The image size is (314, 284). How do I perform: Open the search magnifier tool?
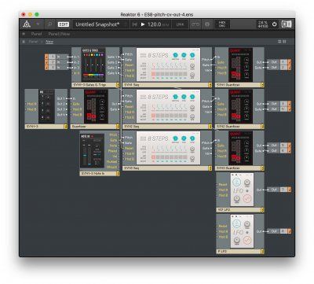pyautogui.click(x=49, y=24)
